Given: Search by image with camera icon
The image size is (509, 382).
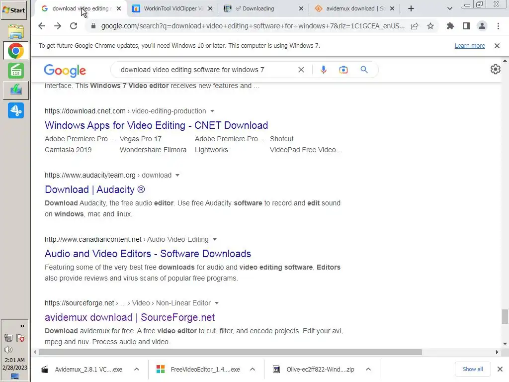Looking at the screenshot, I should [x=343, y=70].
